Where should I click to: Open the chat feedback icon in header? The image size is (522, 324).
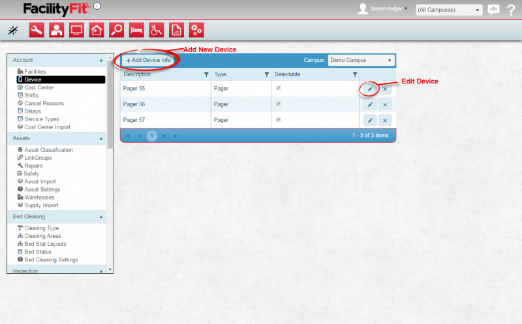[x=493, y=10]
